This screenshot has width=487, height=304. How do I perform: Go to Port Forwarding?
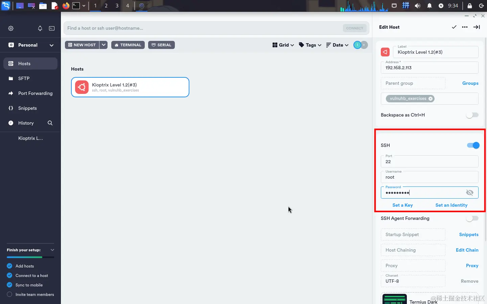[30, 93]
